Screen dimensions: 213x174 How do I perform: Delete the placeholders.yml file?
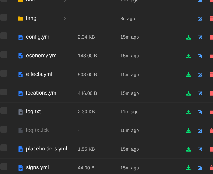[x=211, y=149]
